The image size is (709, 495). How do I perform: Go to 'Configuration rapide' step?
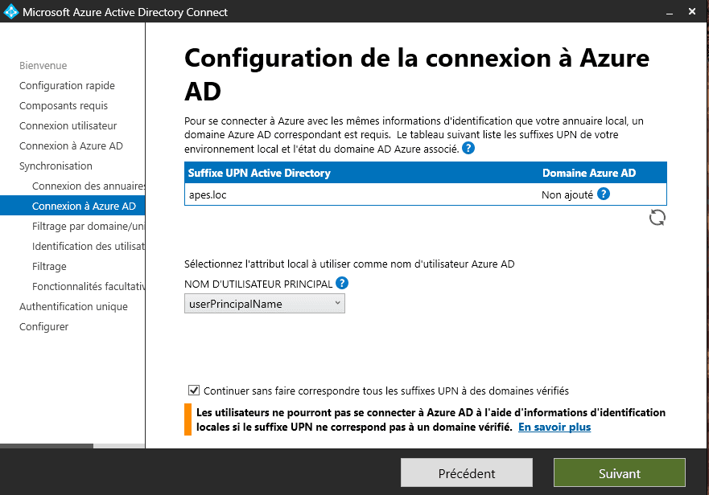pyautogui.click(x=67, y=85)
